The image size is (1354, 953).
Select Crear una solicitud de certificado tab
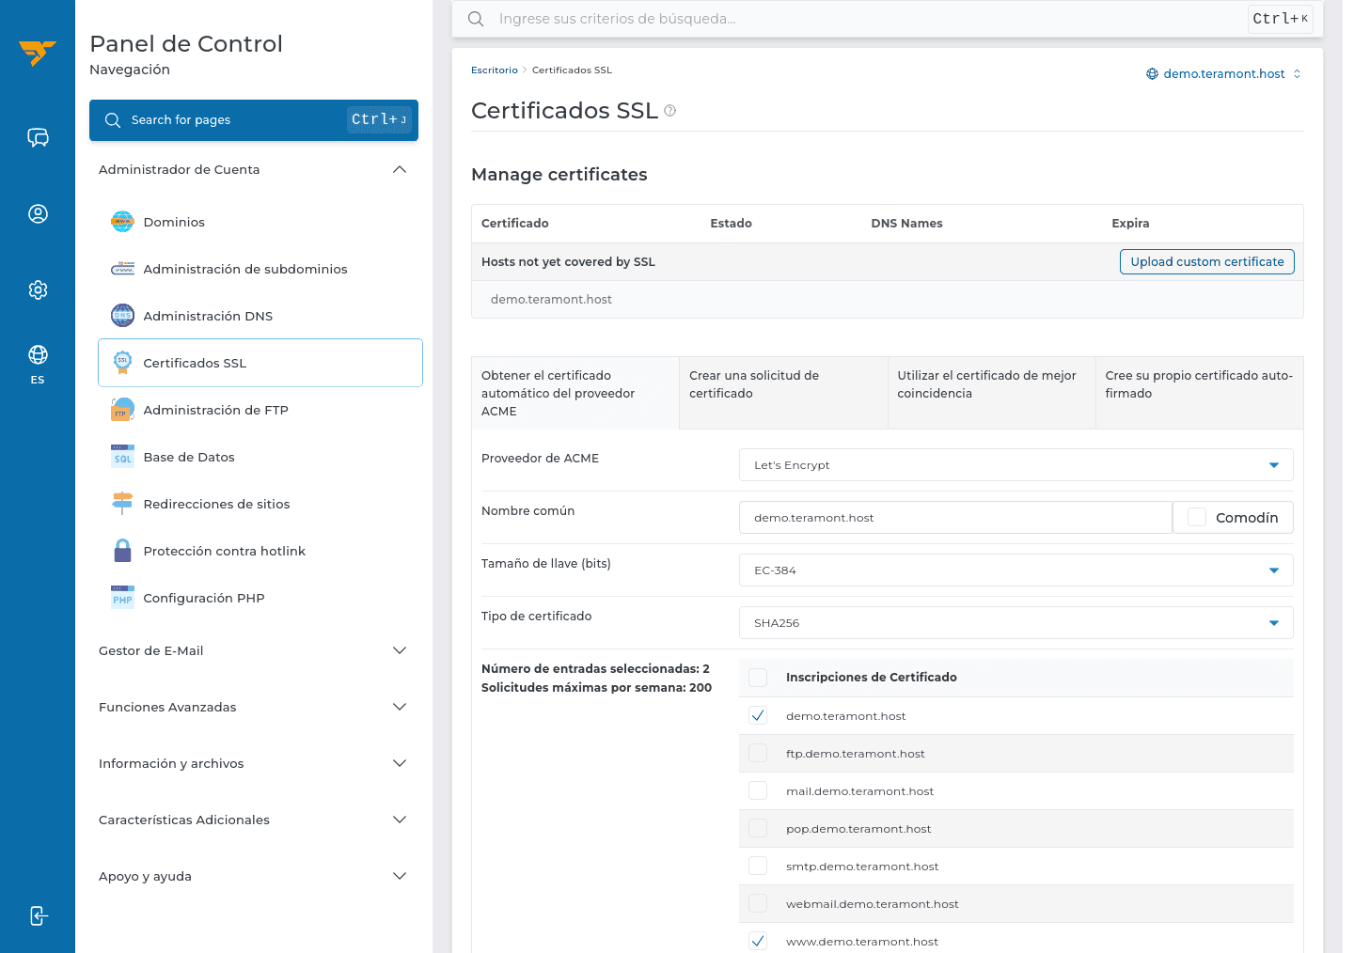(783, 393)
